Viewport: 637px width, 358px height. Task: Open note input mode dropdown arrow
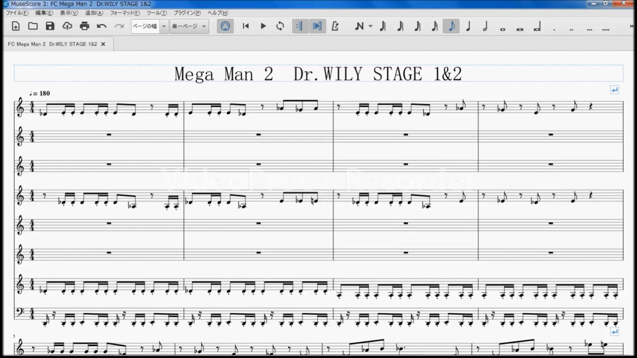(370, 27)
